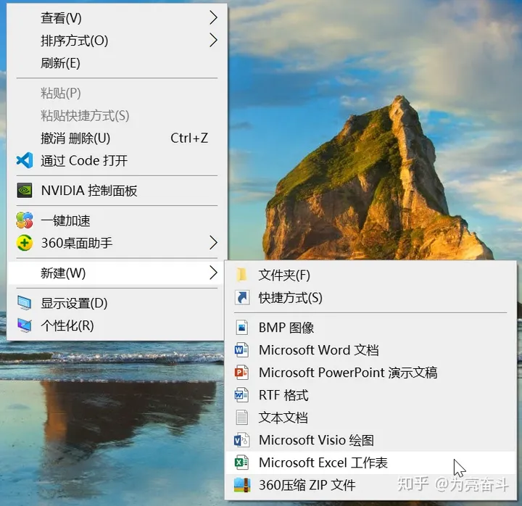
Task: Create a new 360压缩 ZIP 文件
Action: click(x=371, y=485)
